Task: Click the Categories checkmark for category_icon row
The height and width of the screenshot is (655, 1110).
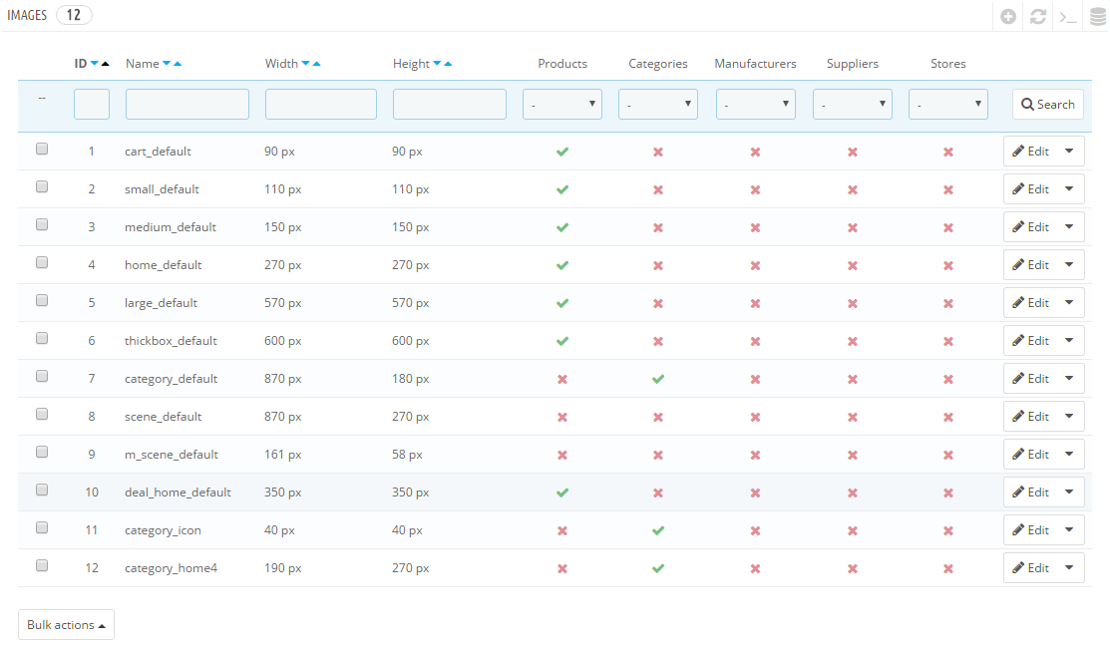Action: pos(657,530)
